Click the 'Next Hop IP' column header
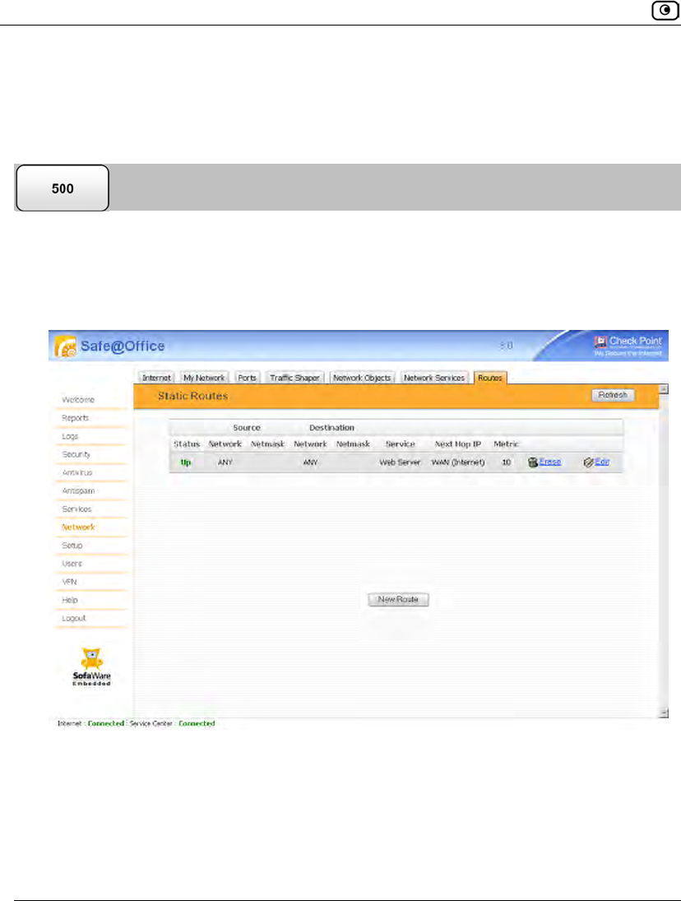 tap(457, 444)
